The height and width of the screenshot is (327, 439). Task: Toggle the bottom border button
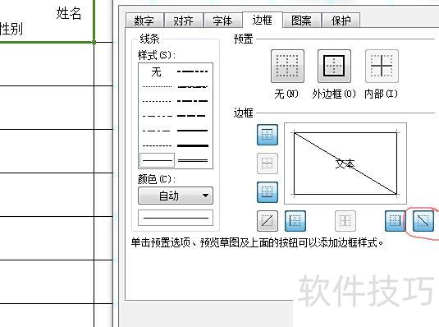click(268, 192)
